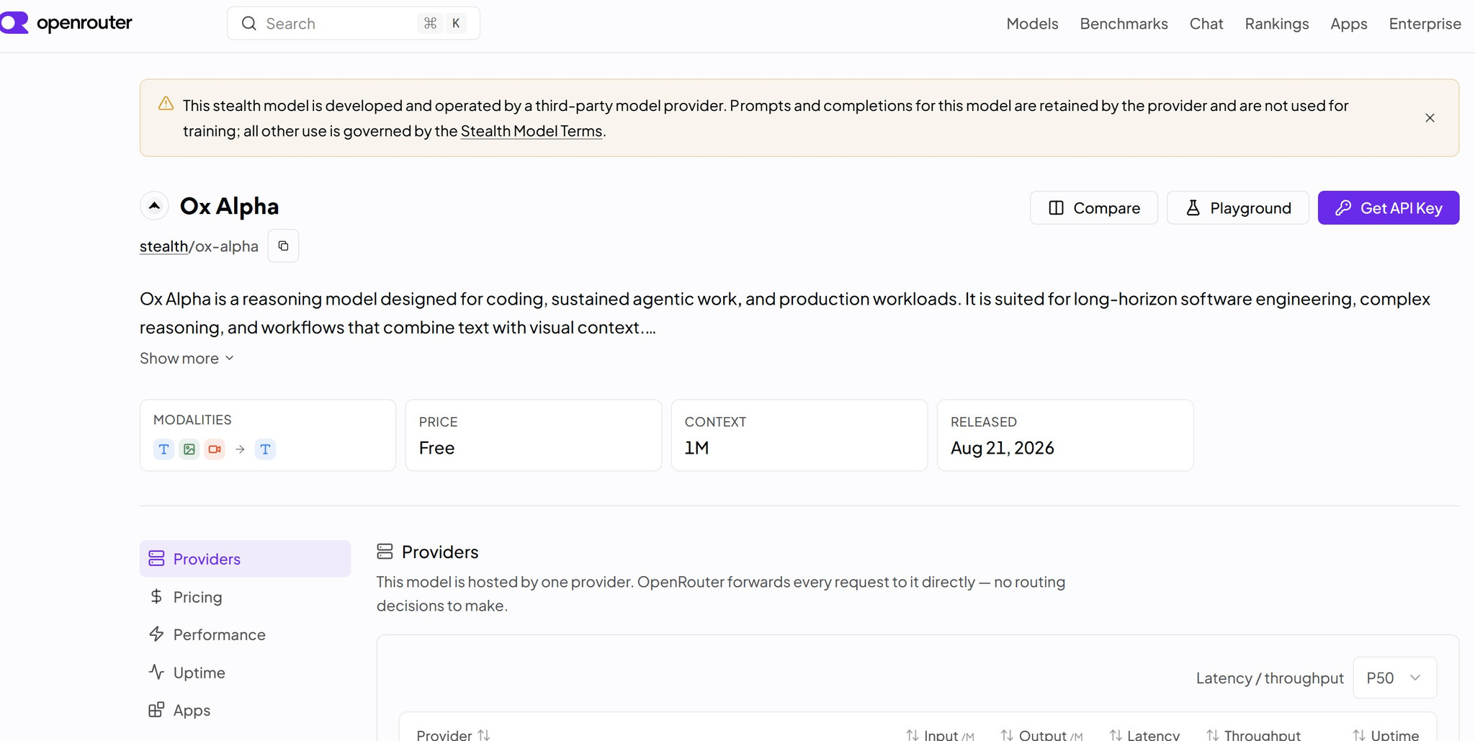Focus the Search input field
1475x741 pixels.
coord(353,24)
